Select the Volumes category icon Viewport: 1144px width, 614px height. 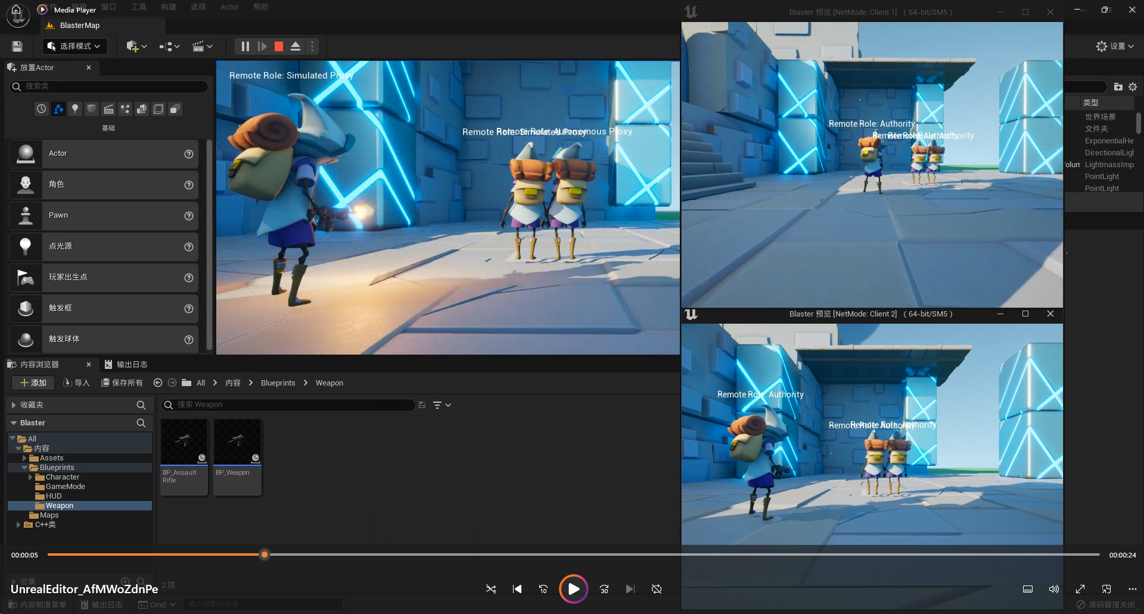pos(158,109)
